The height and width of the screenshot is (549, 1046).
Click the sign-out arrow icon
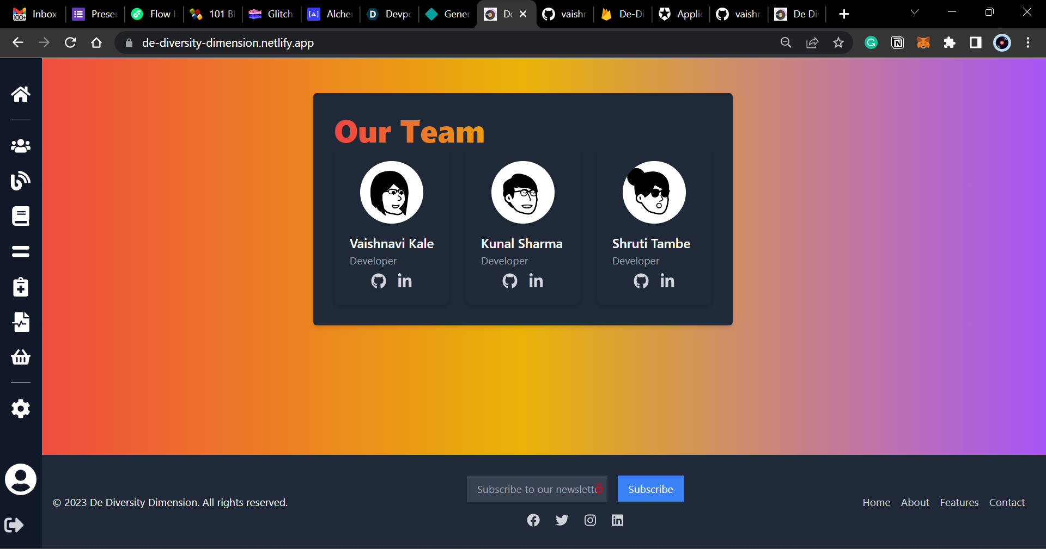(x=14, y=525)
